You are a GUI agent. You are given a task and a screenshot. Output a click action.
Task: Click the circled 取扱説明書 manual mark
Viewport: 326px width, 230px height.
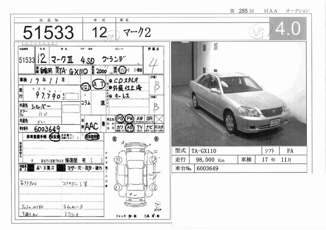point(92,137)
